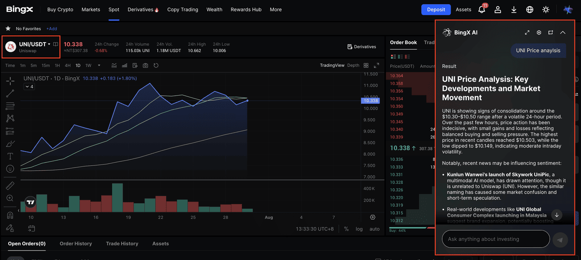Enable auto scale on the chart
The height and width of the screenshot is (260, 581).
[x=374, y=229]
